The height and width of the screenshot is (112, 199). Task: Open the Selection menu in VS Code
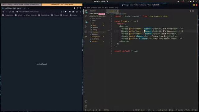click(94, 8)
